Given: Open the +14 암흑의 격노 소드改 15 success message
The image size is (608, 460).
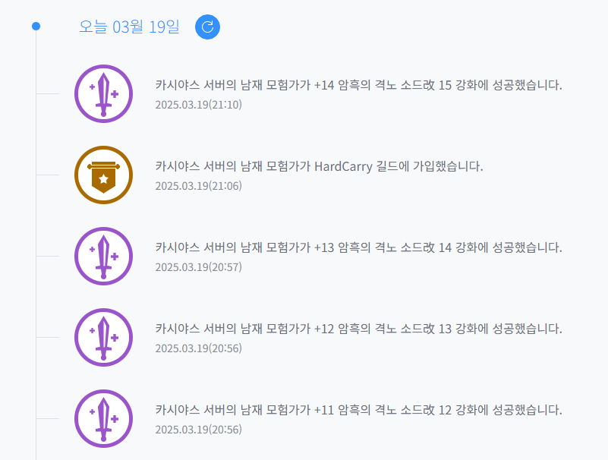Looking at the screenshot, I should click(x=359, y=85).
